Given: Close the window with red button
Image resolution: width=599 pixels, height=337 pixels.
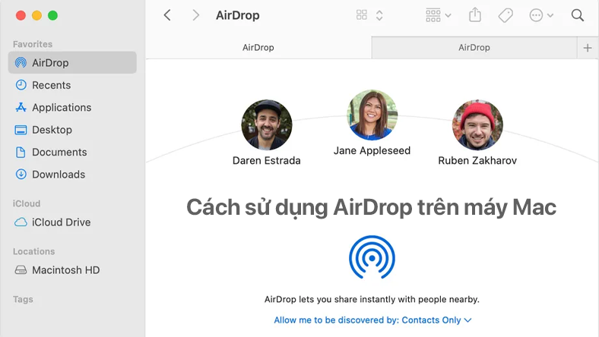Looking at the screenshot, I should click(x=21, y=15).
